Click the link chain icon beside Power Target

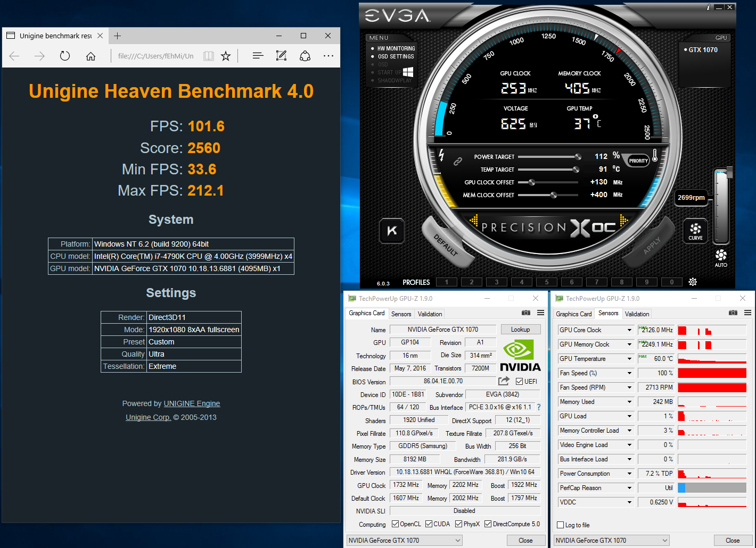[457, 161]
